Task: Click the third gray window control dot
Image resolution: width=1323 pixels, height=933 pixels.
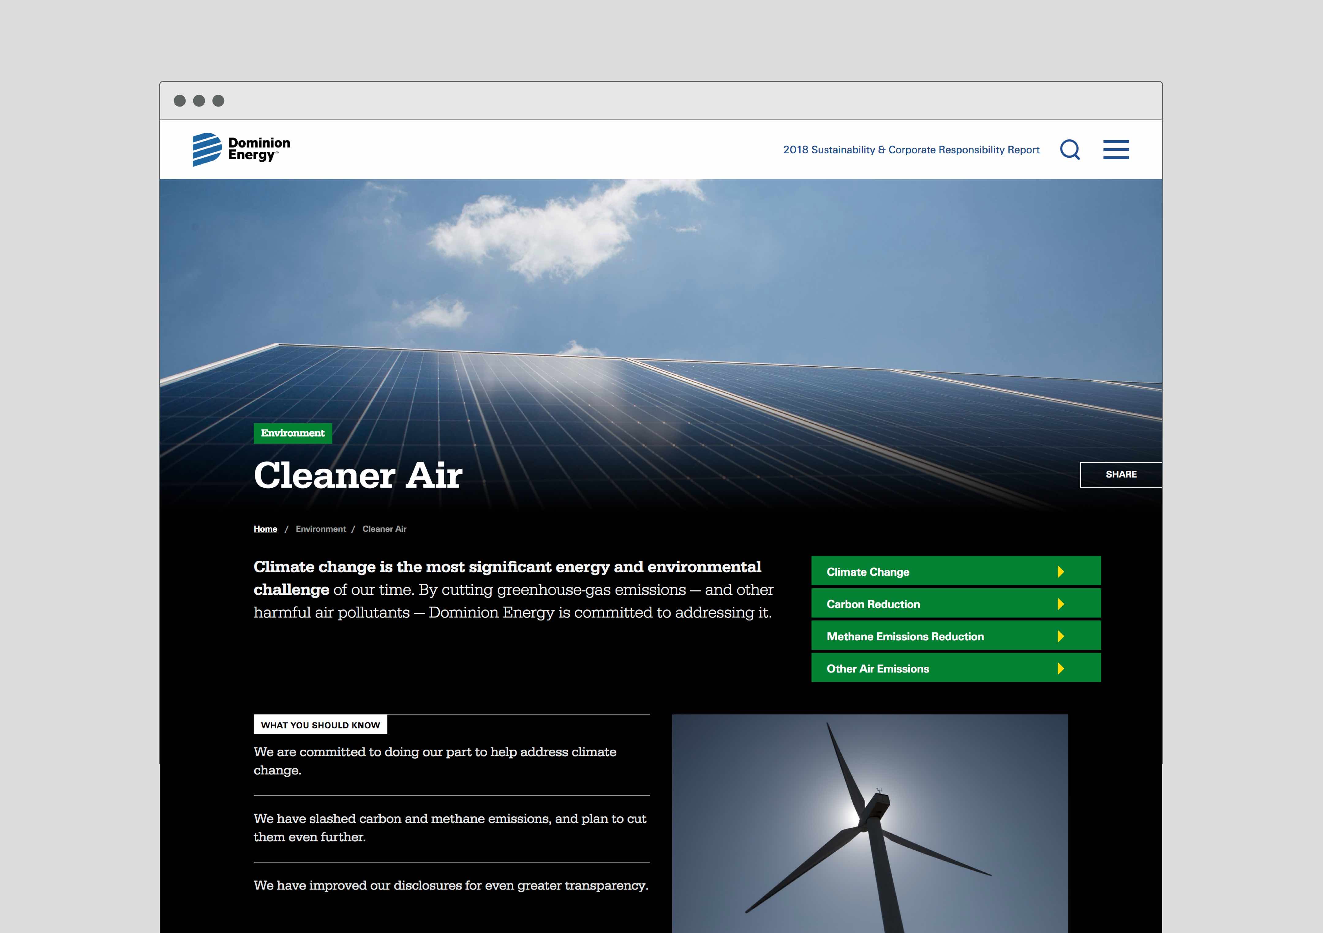Action: click(x=218, y=101)
